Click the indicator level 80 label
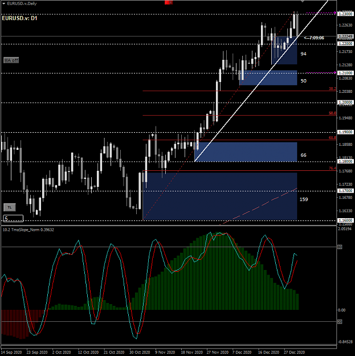Screen dimensions: 355x356 (x=340, y=247)
